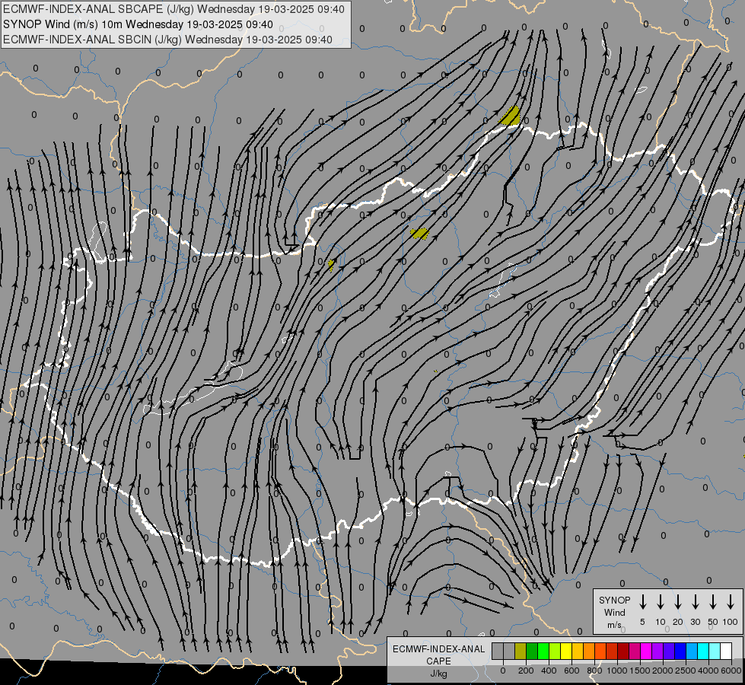Pick the olive swatch in CAPE legend
The image size is (745, 685).
[x=521, y=651]
